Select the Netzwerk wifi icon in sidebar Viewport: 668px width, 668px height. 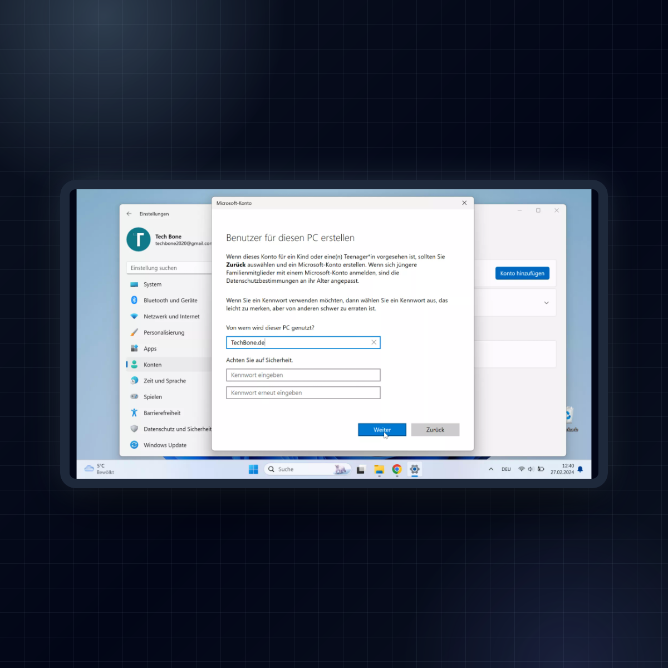coord(134,316)
